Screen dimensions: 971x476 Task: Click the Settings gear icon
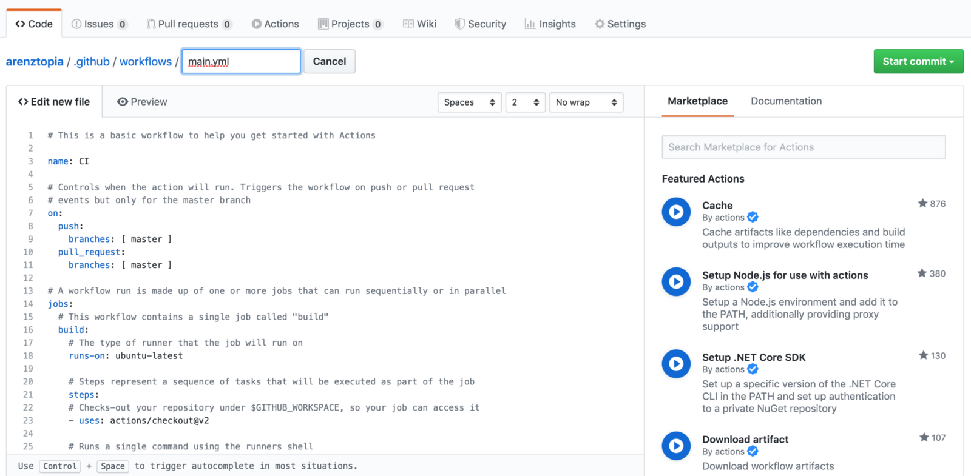click(600, 24)
